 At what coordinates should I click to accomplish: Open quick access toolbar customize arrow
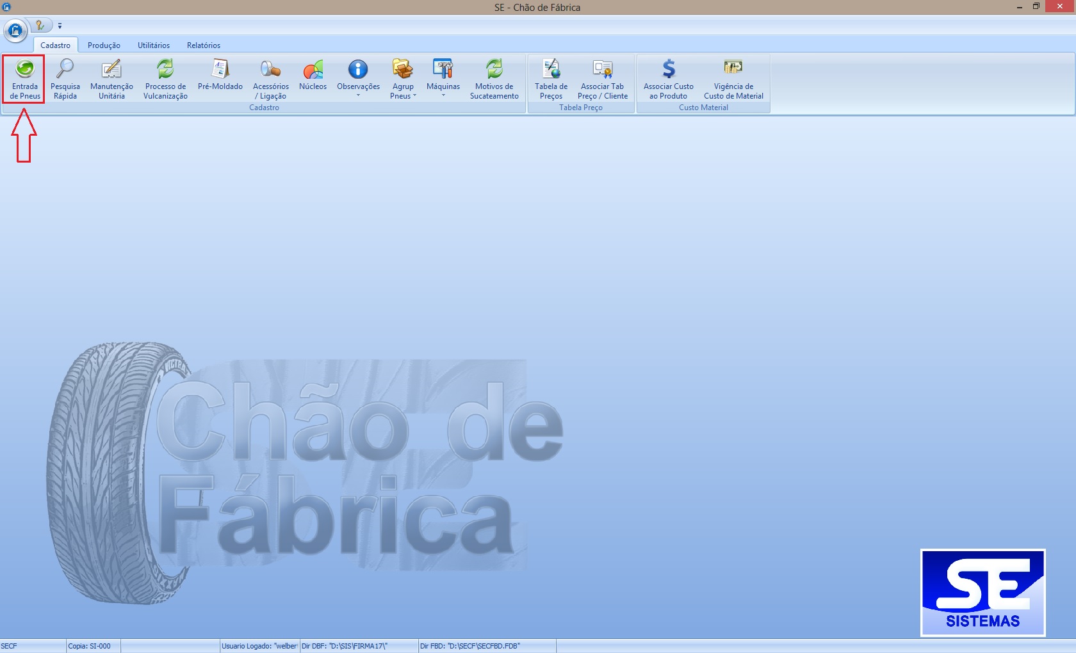click(x=60, y=26)
